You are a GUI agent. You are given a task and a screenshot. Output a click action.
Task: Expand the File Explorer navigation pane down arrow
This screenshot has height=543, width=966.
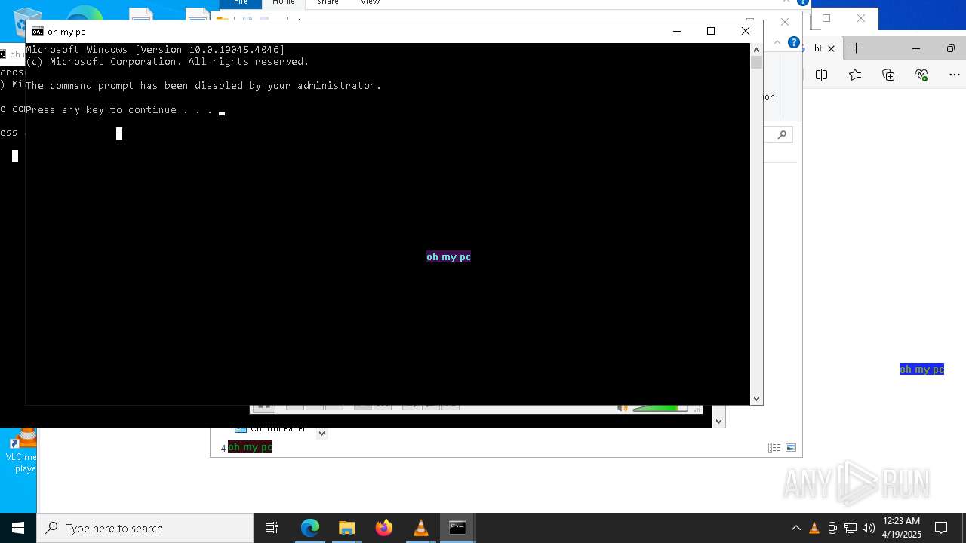pos(321,433)
